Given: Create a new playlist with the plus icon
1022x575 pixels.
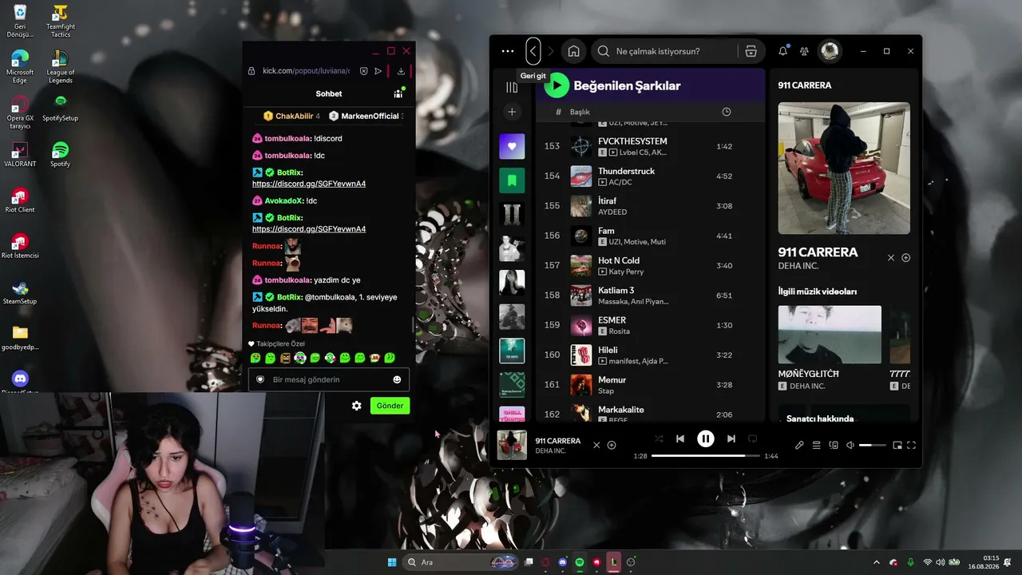Looking at the screenshot, I should point(512,112).
